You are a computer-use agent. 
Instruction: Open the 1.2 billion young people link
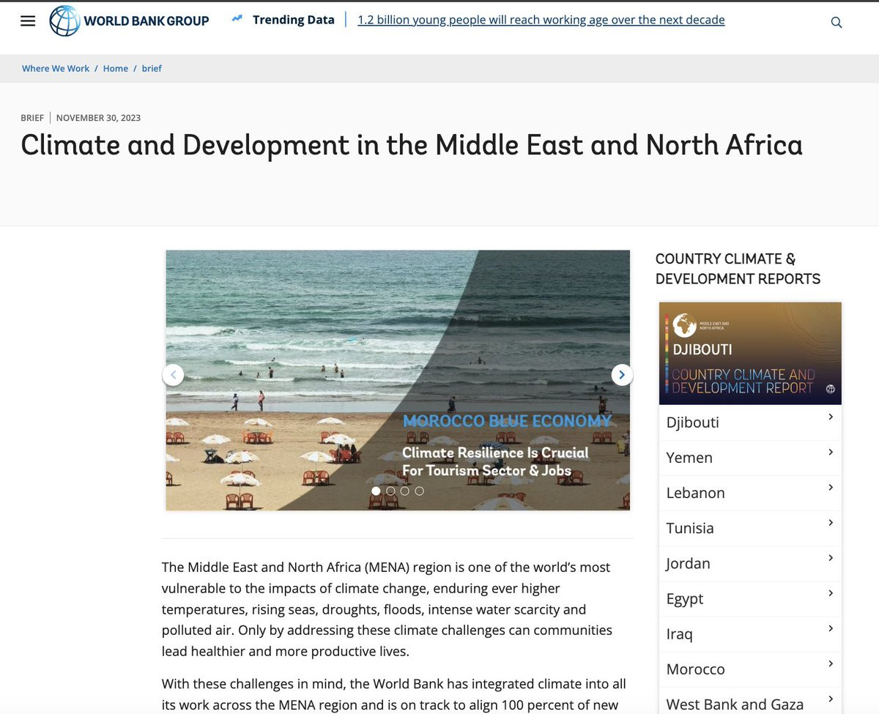click(541, 20)
